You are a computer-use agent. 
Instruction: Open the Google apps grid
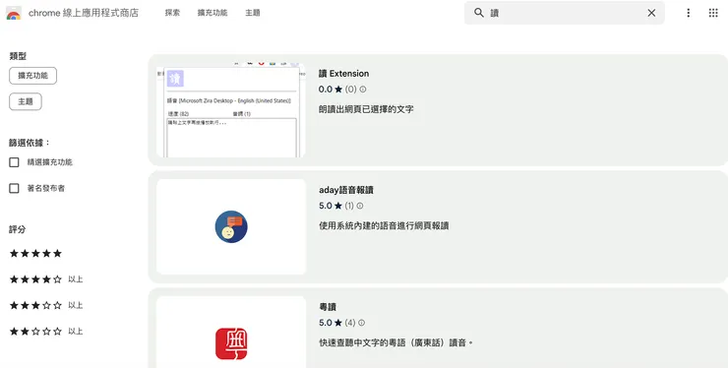pos(713,13)
